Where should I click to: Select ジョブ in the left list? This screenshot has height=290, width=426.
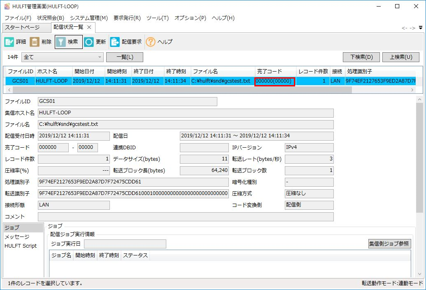(23, 228)
